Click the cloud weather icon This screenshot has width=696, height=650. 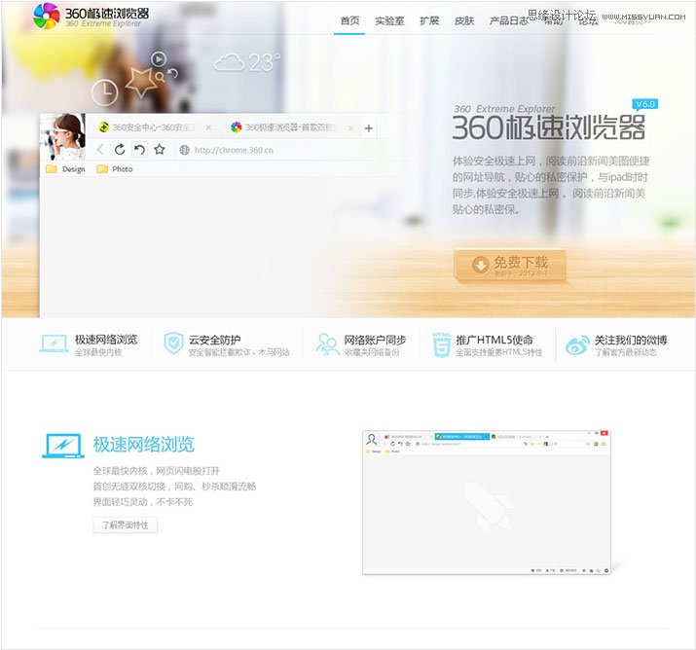pos(229,62)
